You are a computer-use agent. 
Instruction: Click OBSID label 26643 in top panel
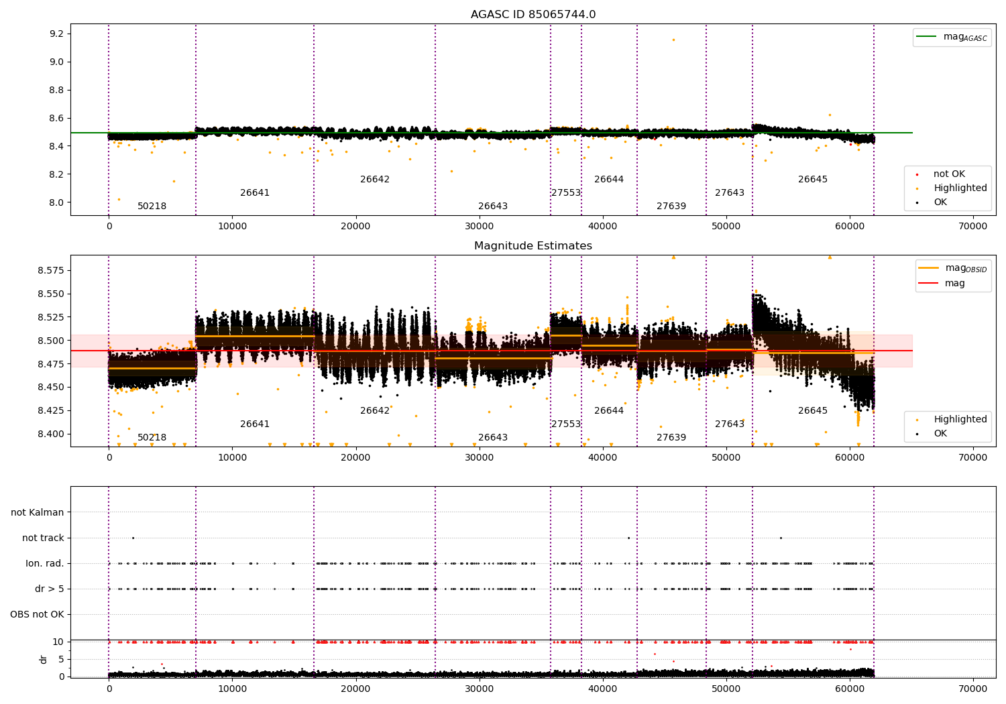(x=493, y=207)
